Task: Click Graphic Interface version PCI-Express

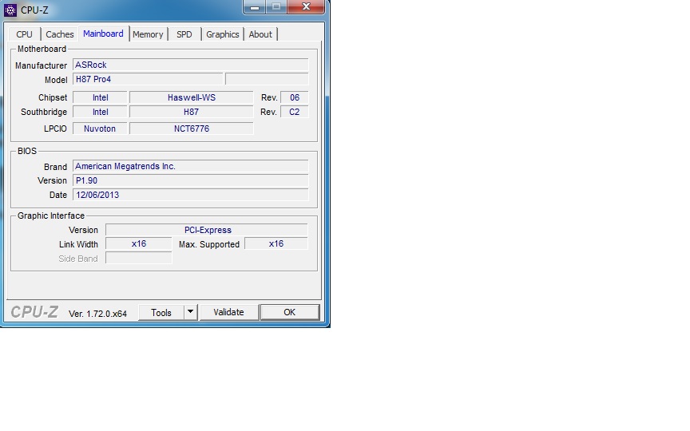Action: point(207,230)
